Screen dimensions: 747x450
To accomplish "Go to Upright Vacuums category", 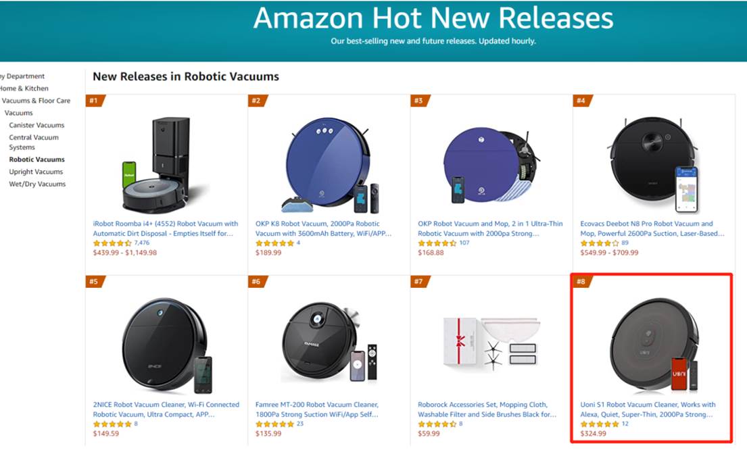I will (36, 172).
